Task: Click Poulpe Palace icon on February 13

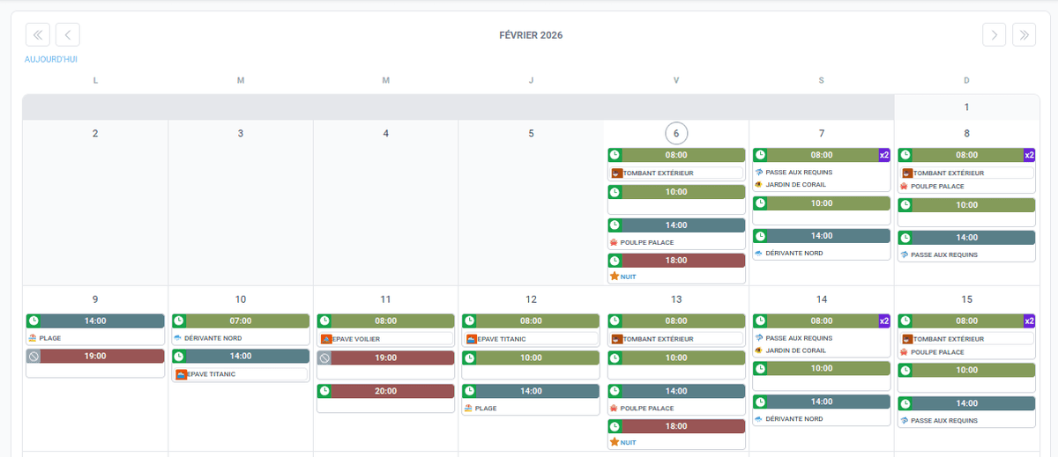Action: point(615,409)
